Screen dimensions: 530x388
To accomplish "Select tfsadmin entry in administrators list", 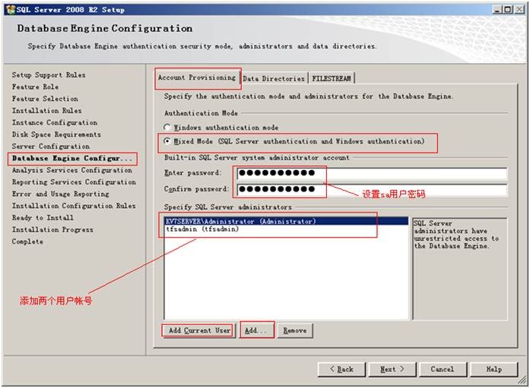I will click(287, 229).
